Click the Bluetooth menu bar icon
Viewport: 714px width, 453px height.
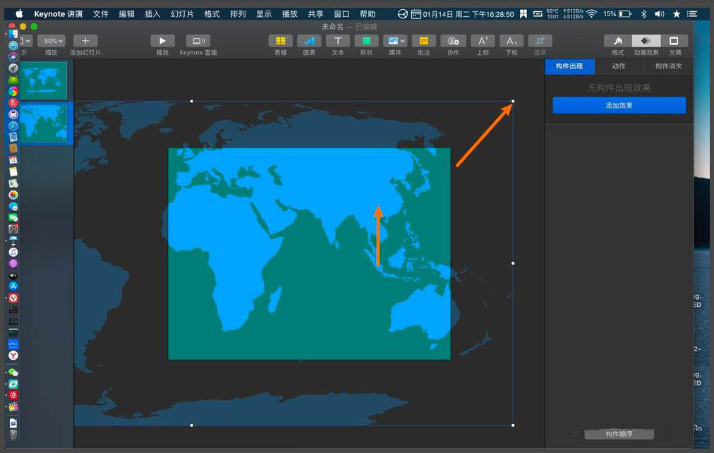pos(643,14)
